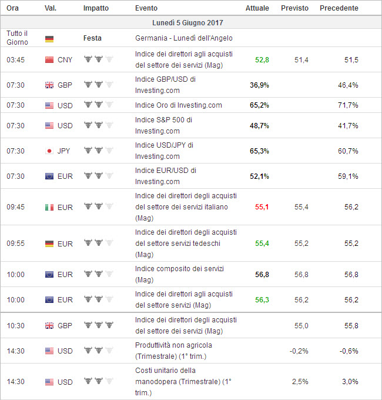This screenshot has width=382, height=400.
Task: Click the Lunedì 5 Giugno 2017 date row
Action: click(x=191, y=23)
